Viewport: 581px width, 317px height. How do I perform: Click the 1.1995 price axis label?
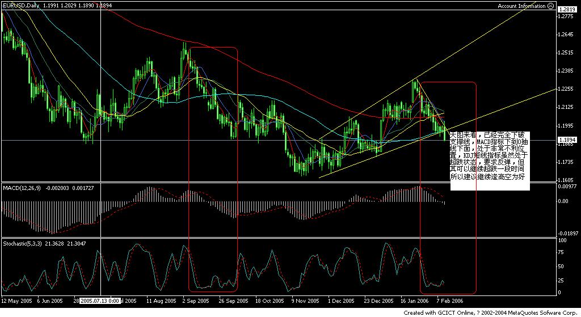(566, 125)
